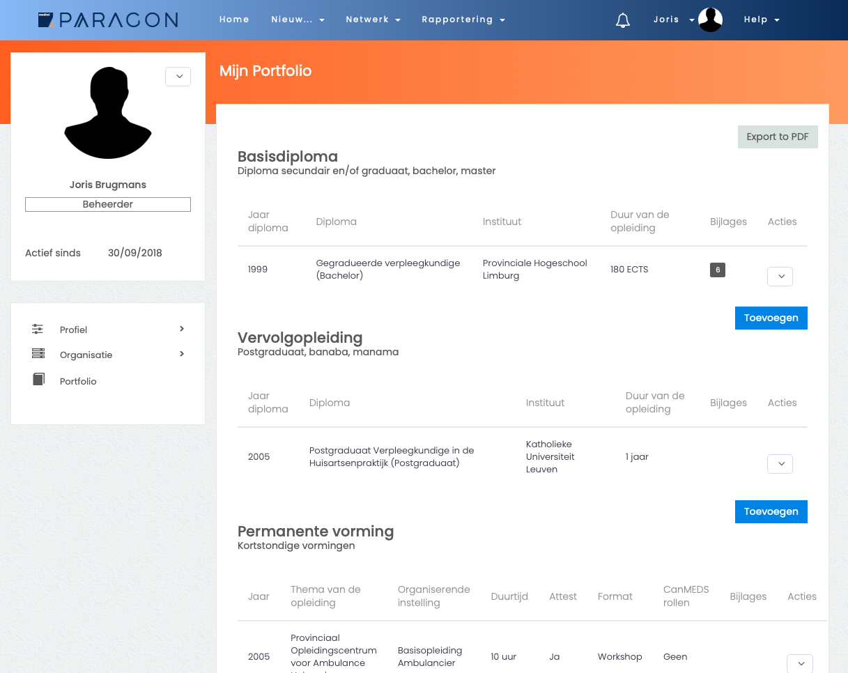Click the large profile picture of Joris Brugmans
Screen dimensions: 848x673
108,113
